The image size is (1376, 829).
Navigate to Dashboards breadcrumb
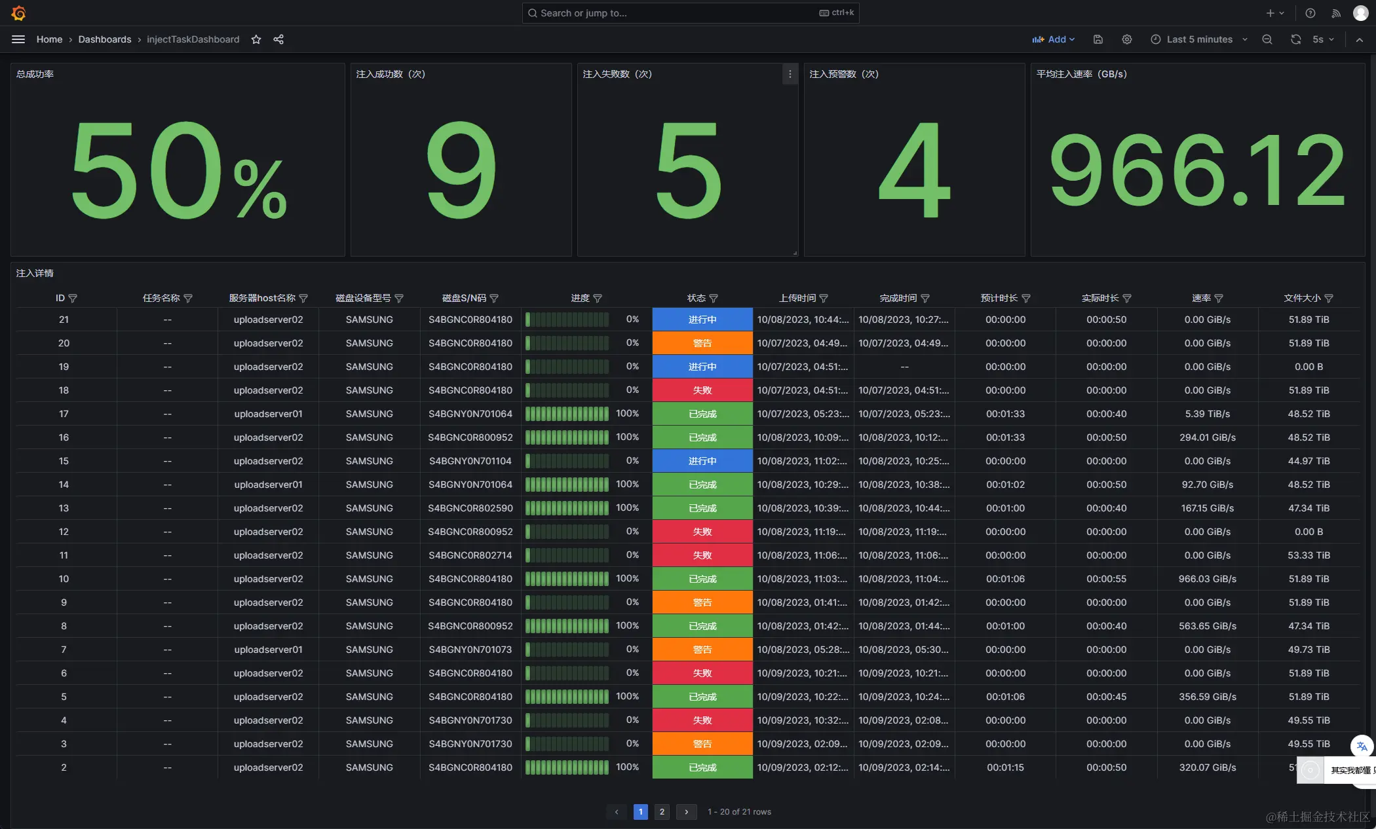[x=105, y=39]
